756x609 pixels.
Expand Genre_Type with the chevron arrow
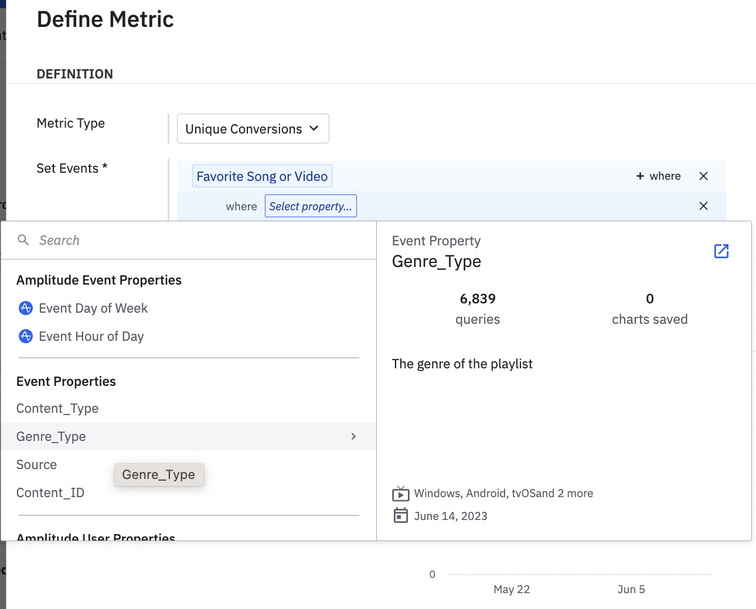point(353,436)
